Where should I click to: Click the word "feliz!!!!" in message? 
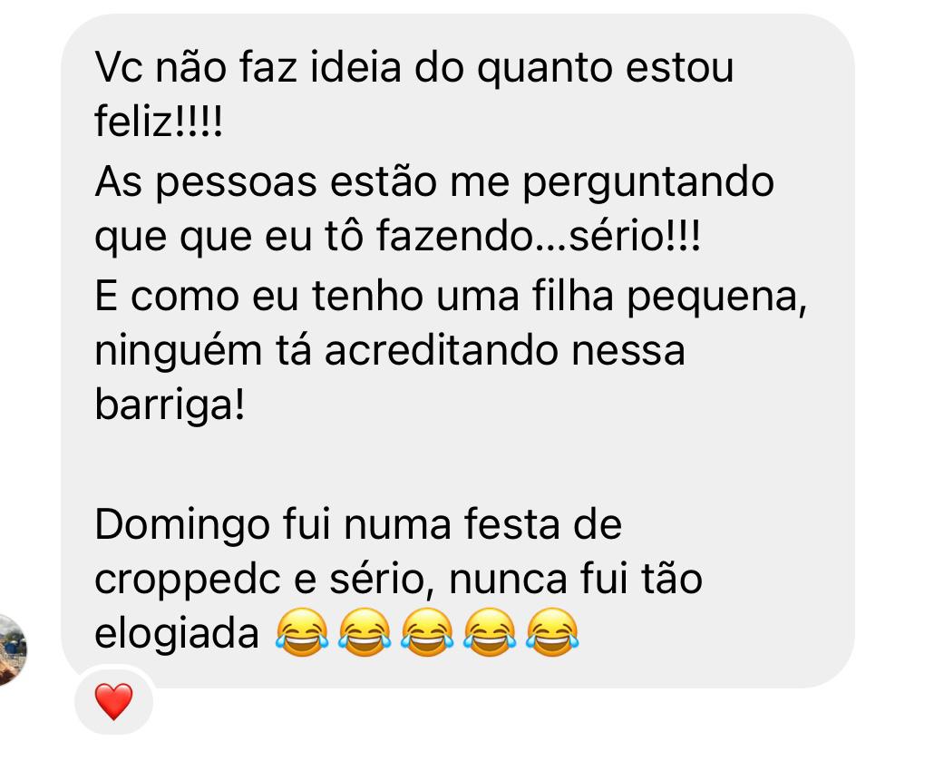point(159,121)
